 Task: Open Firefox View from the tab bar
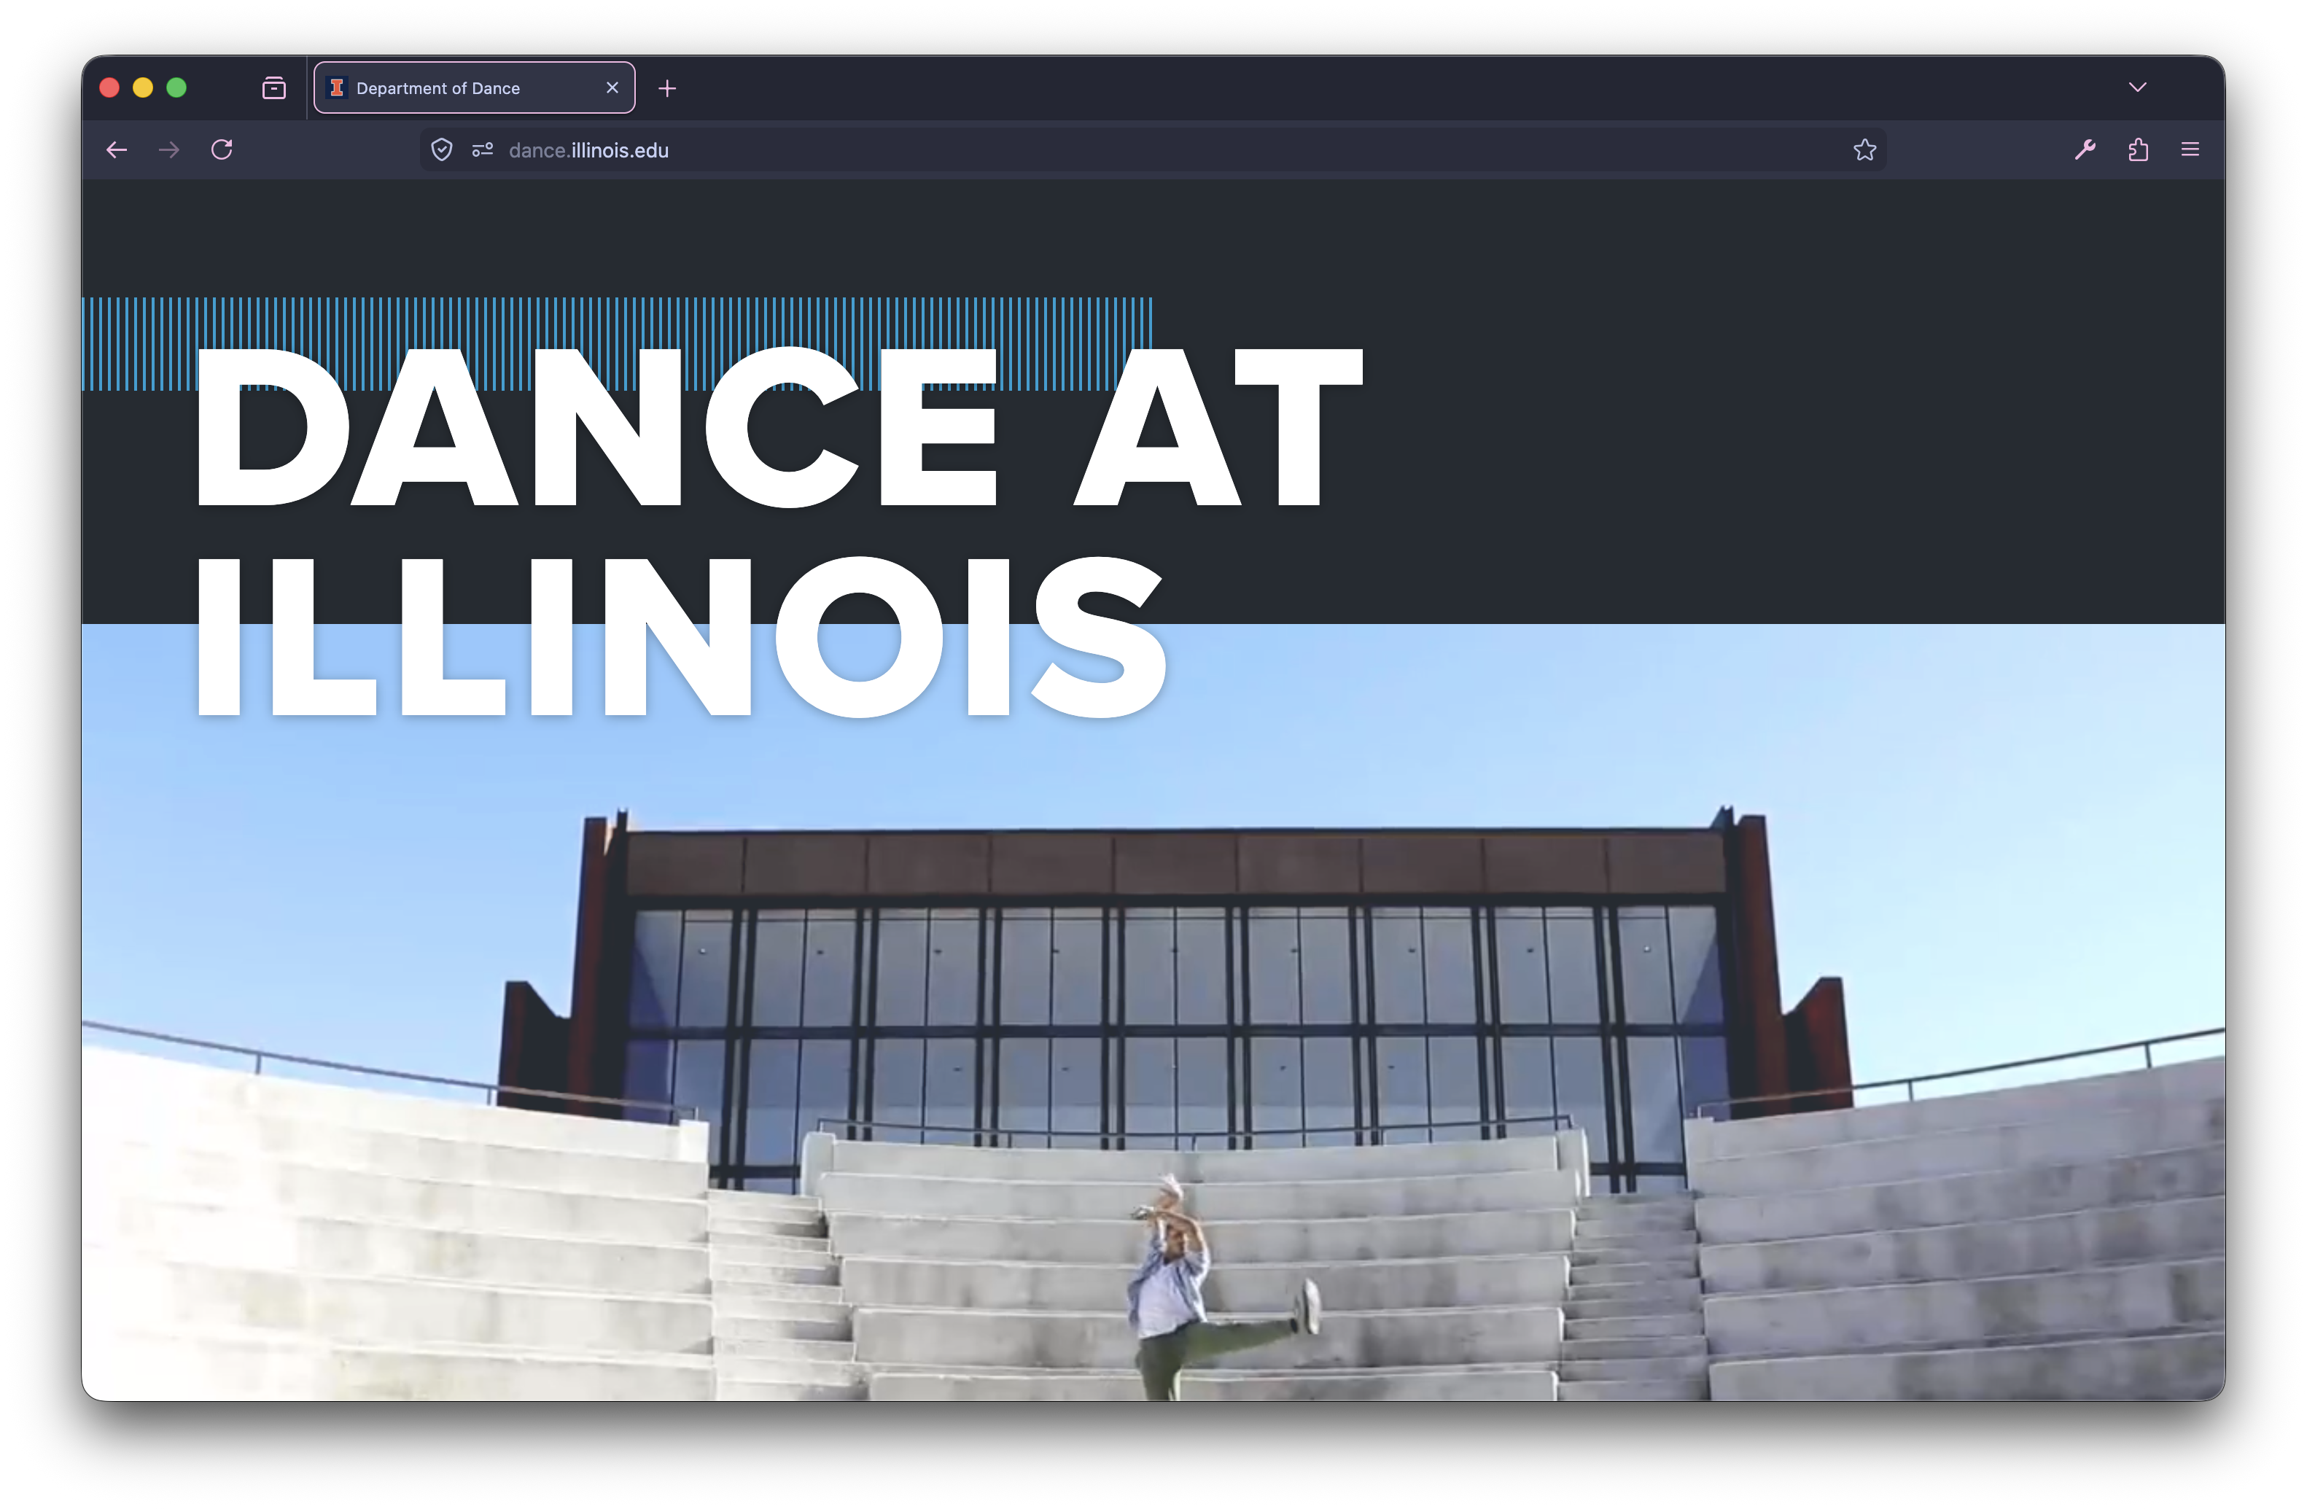pyautogui.click(x=274, y=88)
